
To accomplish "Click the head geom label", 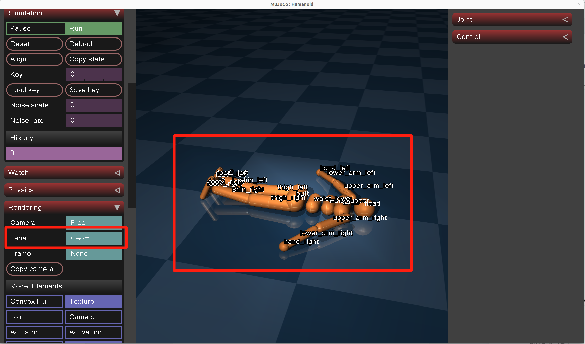I will [372, 203].
